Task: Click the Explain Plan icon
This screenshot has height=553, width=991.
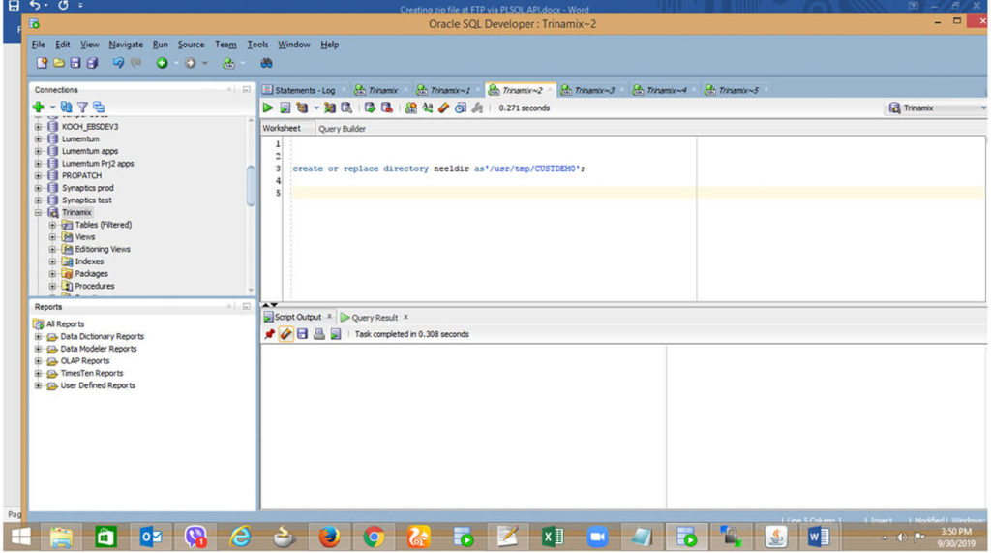Action: pos(302,108)
